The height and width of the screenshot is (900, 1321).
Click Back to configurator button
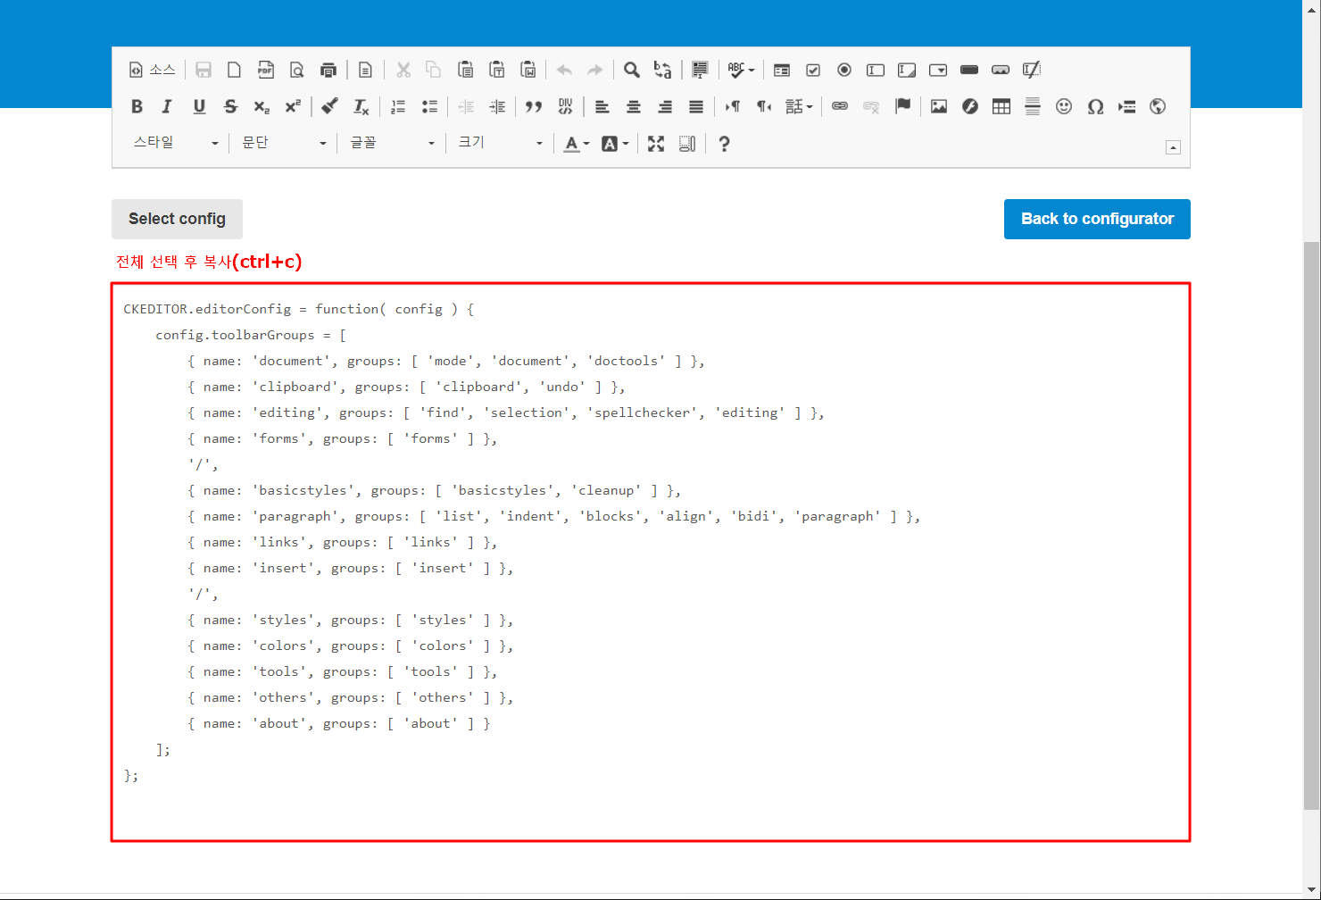click(x=1097, y=219)
